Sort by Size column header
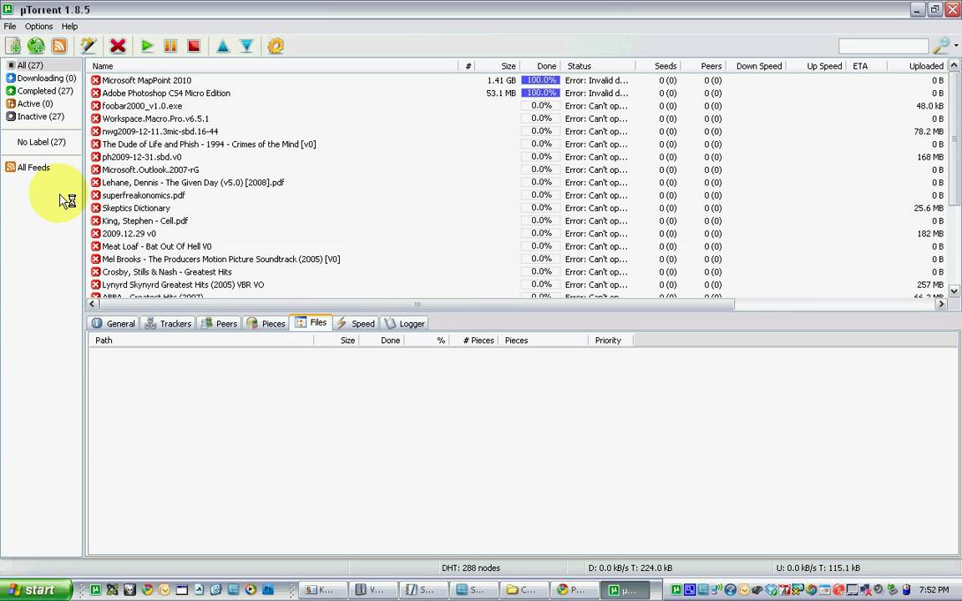Screen dimensions: 962x601 pos(498,66)
